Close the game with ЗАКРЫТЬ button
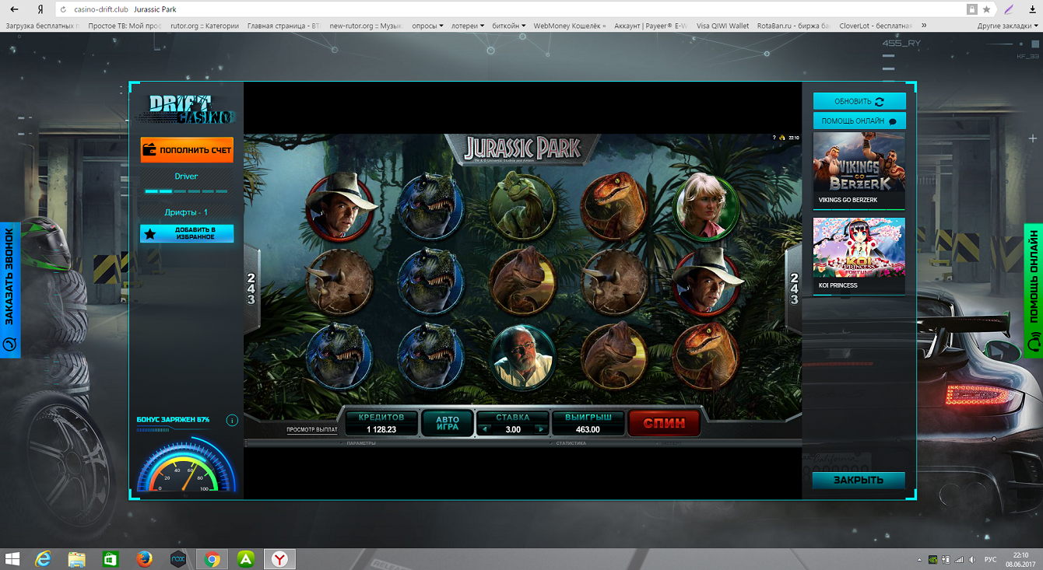 click(x=859, y=480)
